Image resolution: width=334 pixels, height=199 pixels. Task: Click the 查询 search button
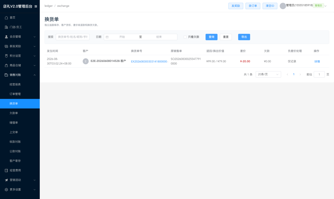click(211, 37)
